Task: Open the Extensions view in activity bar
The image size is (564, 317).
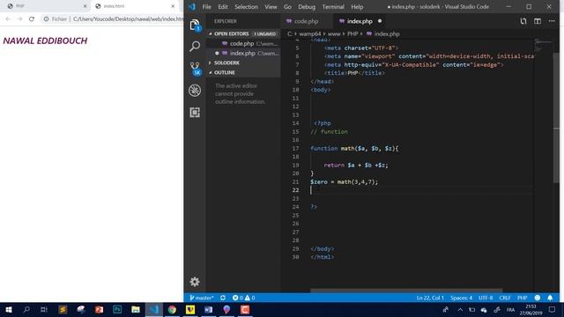Action: tap(195, 113)
